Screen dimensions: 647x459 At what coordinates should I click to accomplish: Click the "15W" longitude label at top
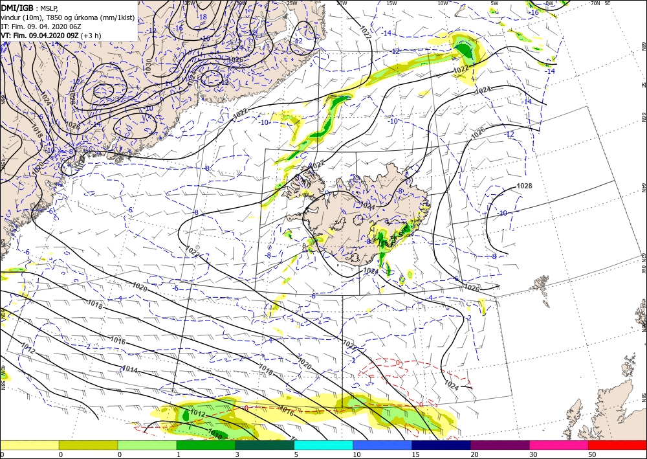pyautogui.click(x=392, y=3)
